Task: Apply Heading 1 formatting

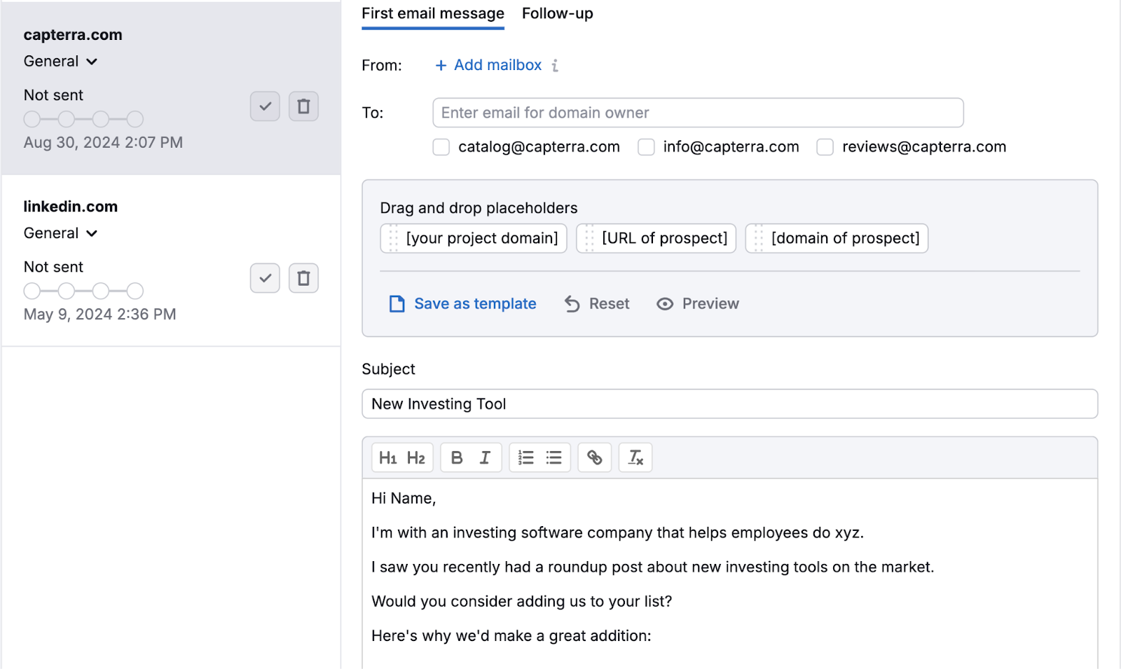Action: 387,457
